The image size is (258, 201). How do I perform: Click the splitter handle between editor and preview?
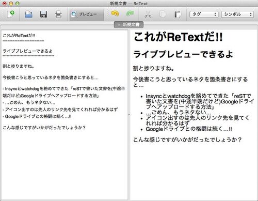tap(129, 115)
